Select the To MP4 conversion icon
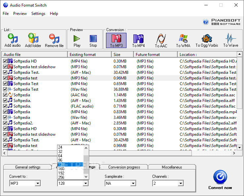The image size is (244, 196). 138,40
